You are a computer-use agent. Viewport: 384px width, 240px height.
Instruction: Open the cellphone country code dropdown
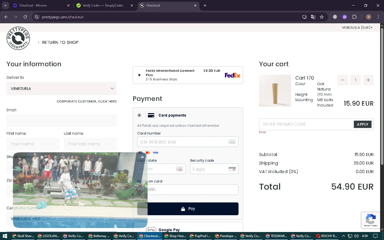30,219
